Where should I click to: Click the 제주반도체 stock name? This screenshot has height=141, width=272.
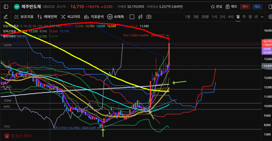click(31, 7)
